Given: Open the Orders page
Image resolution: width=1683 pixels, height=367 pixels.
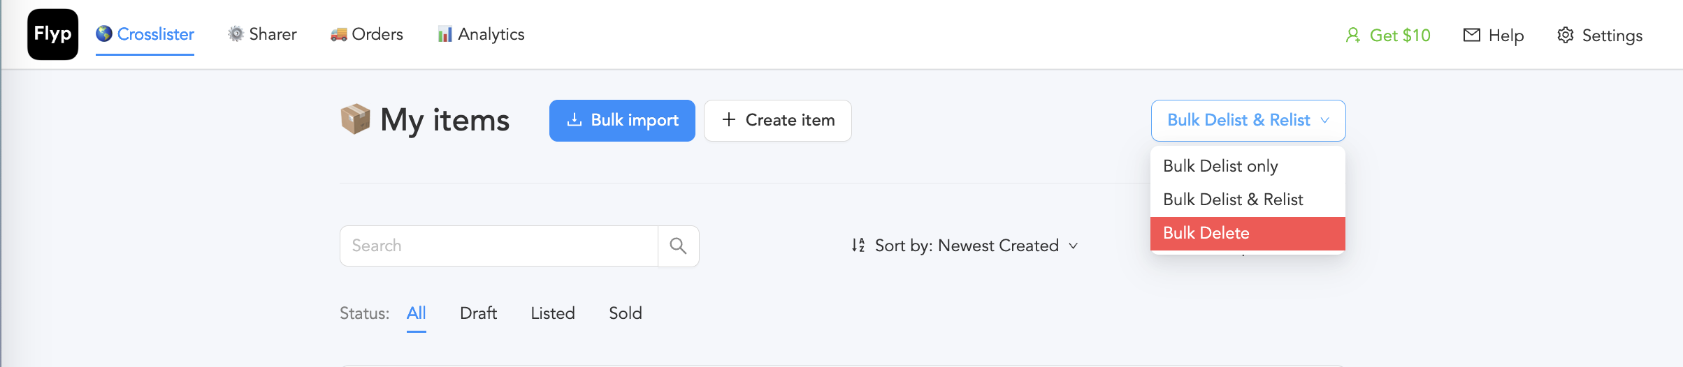Looking at the screenshot, I should [x=367, y=34].
